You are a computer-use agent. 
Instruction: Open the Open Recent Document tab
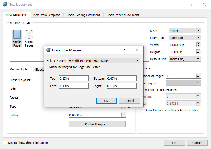pyautogui.click(x=123, y=15)
